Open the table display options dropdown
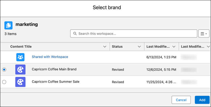211x107 pixels. click(204, 34)
